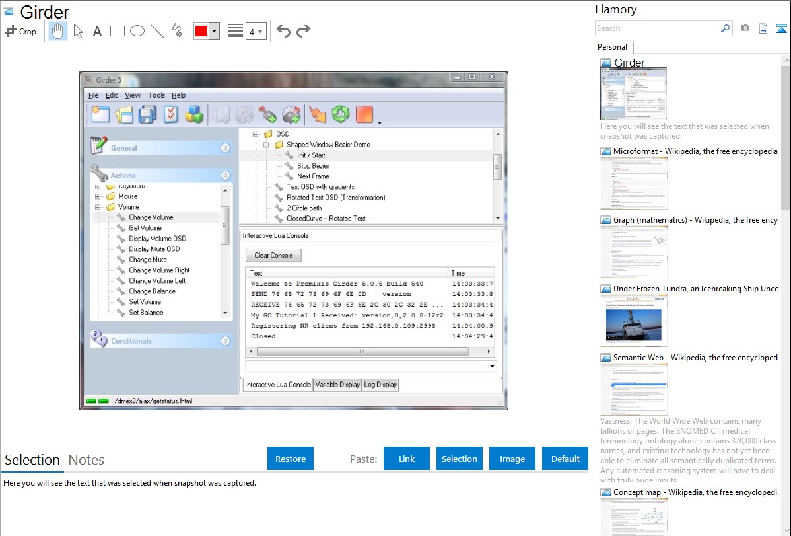Select the Crop tool
Screen dimensions: 791x536
pyautogui.click(x=20, y=31)
